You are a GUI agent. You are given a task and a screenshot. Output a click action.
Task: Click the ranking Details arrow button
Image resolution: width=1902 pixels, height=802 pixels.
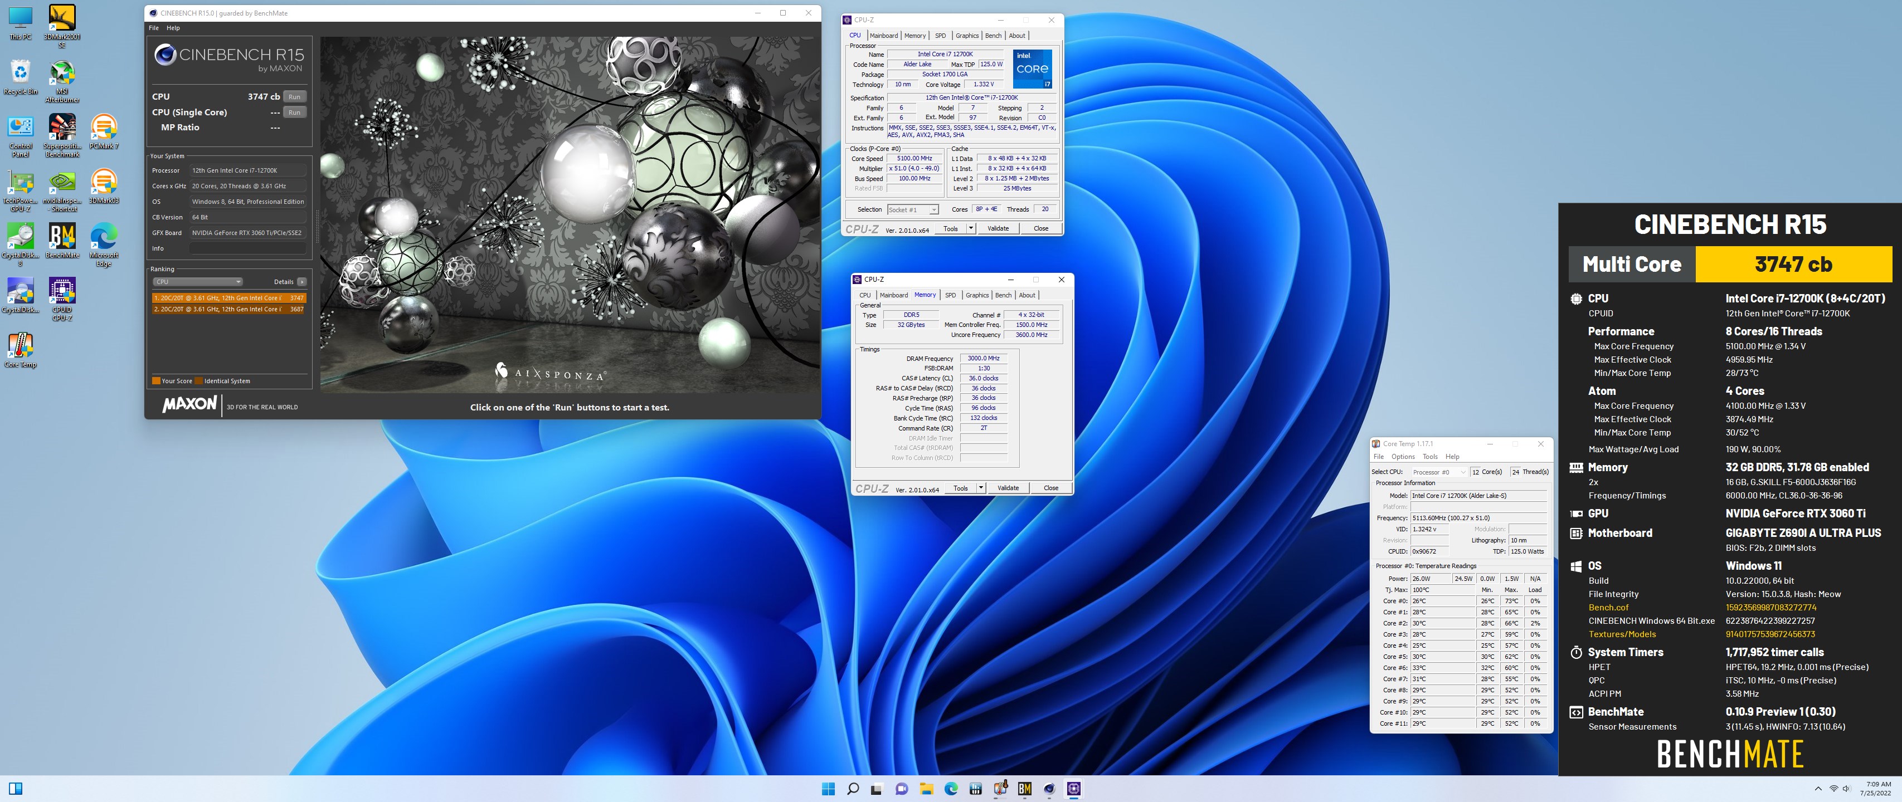pos(302,282)
